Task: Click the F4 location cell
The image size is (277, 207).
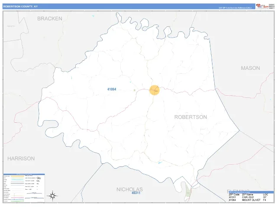Action: 264,200
